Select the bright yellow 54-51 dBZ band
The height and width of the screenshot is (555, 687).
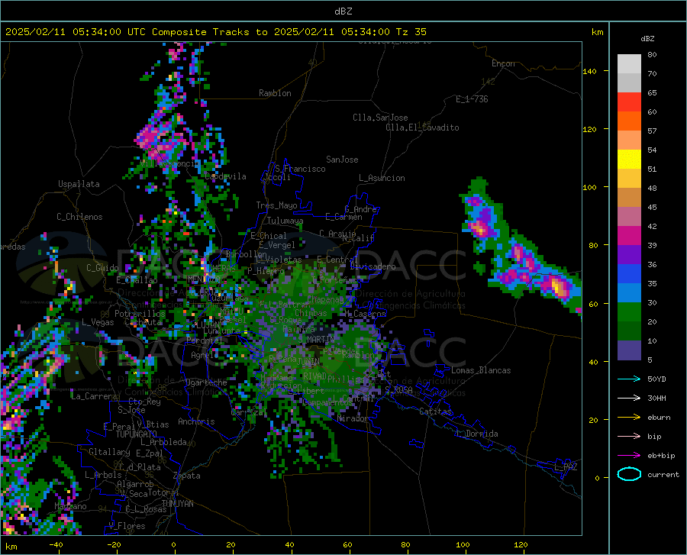click(629, 160)
